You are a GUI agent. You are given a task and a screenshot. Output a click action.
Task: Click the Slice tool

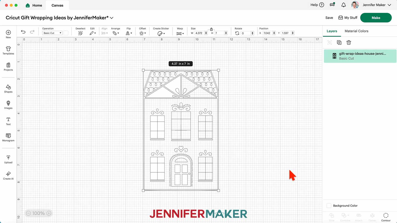(332, 217)
